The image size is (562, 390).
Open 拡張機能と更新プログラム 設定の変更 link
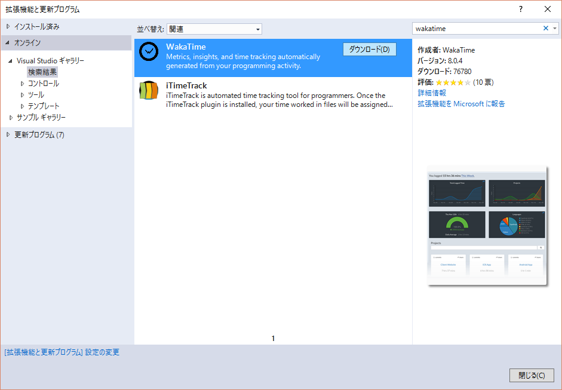(62, 352)
